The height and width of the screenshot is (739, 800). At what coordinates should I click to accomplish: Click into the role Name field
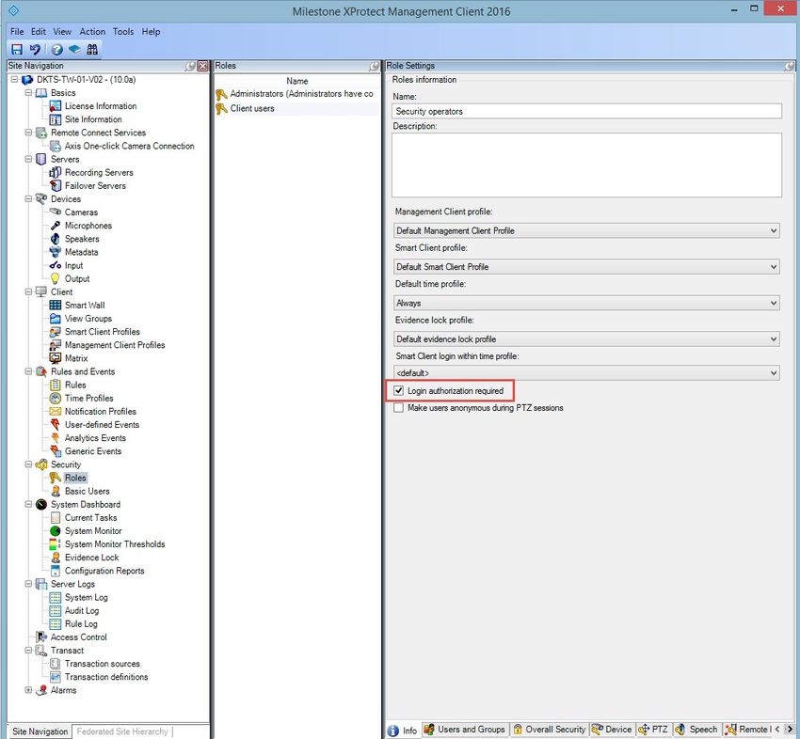(x=586, y=111)
